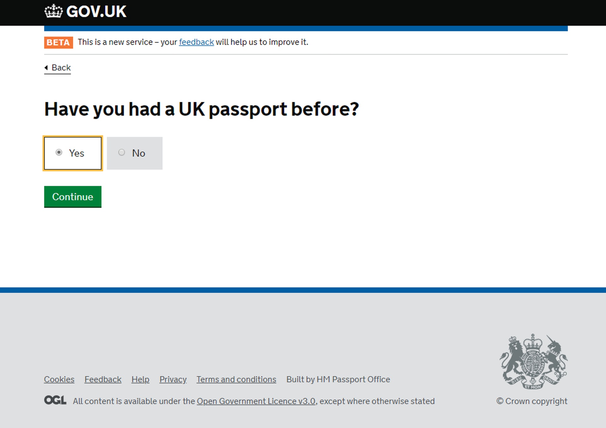Click the Cookies footer link
Screen dimensions: 606x428
[59, 379]
